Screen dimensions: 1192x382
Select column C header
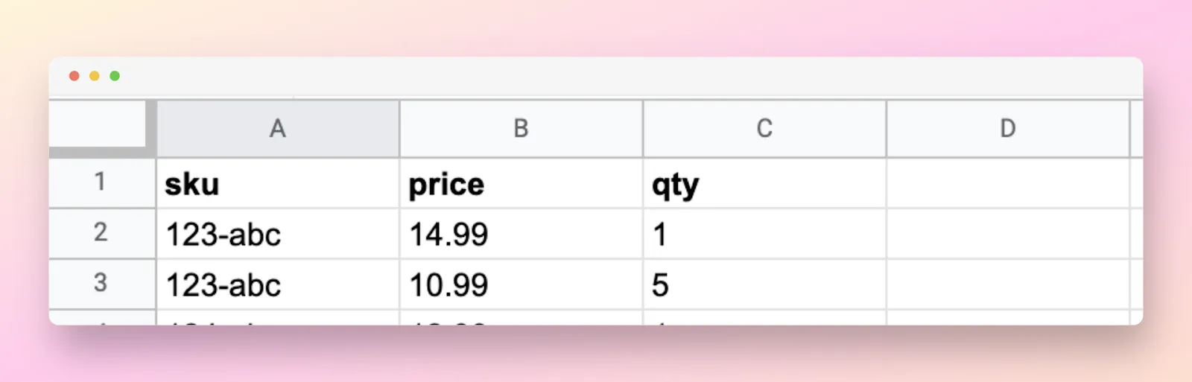pyautogui.click(x=764, y=128)
